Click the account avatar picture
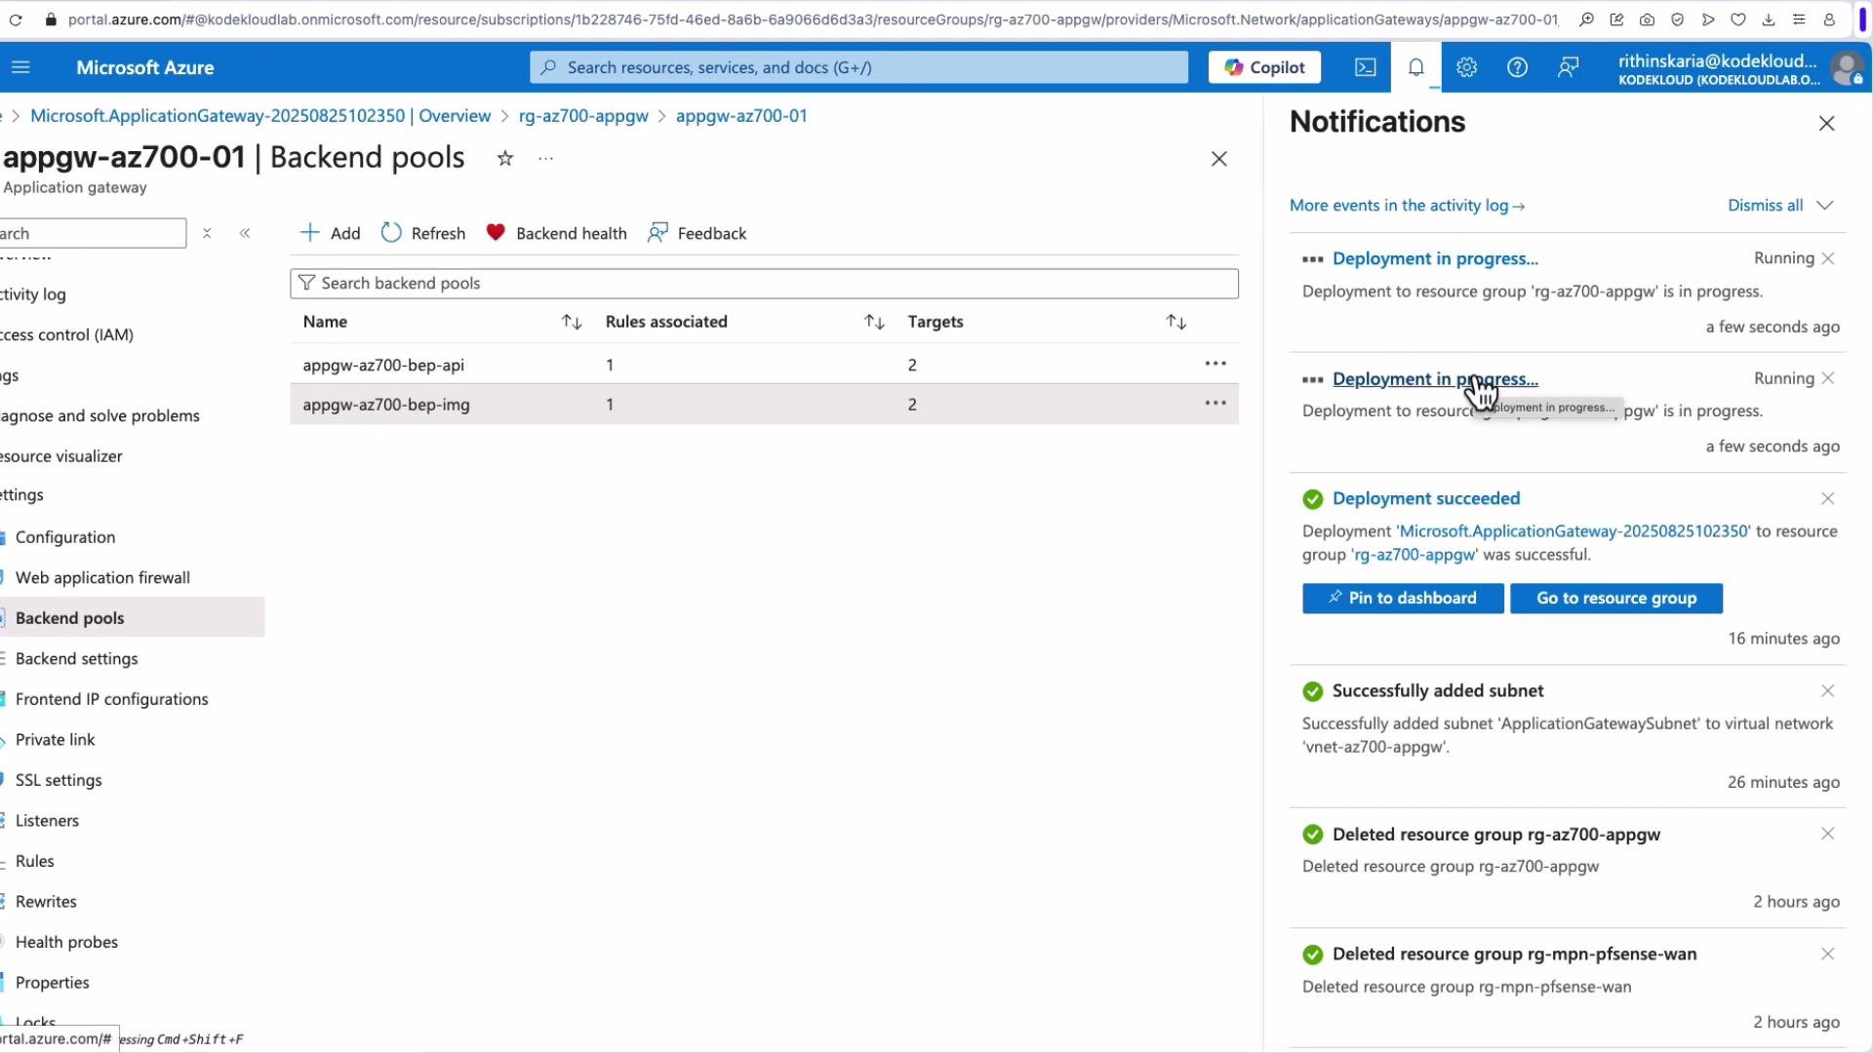 [x=1846, y=68]
